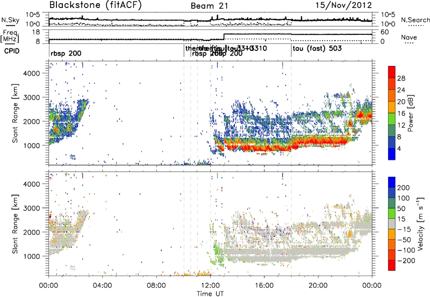
Task: Click the "16" value on Power colorbar
Action: click(400, 114)
